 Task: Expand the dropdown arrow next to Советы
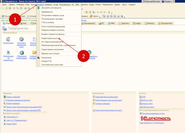(100, 17)
